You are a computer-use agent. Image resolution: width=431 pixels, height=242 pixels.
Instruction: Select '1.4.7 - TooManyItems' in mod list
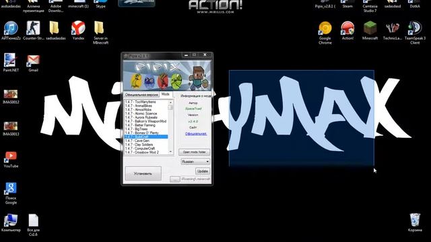click(146, 102)
